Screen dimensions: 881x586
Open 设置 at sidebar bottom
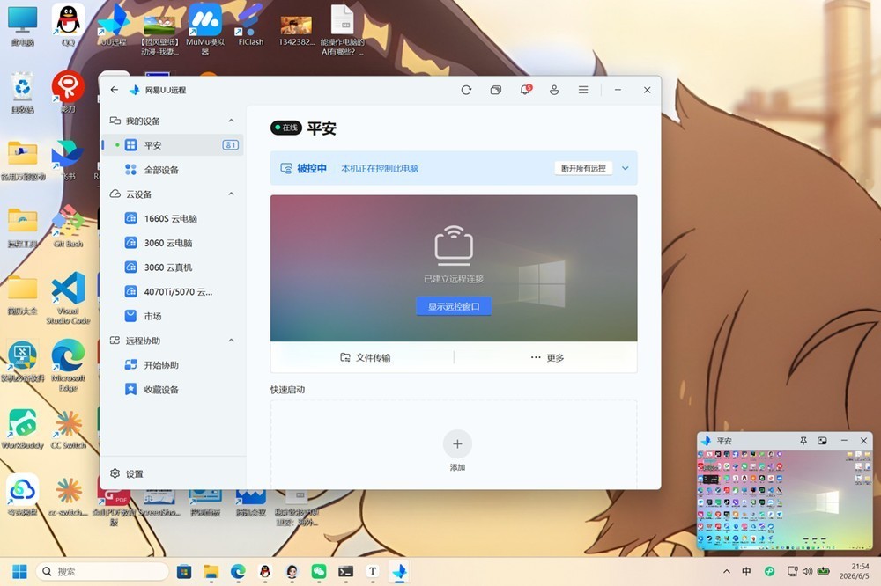pyautogui.click(x=127, y=473)
